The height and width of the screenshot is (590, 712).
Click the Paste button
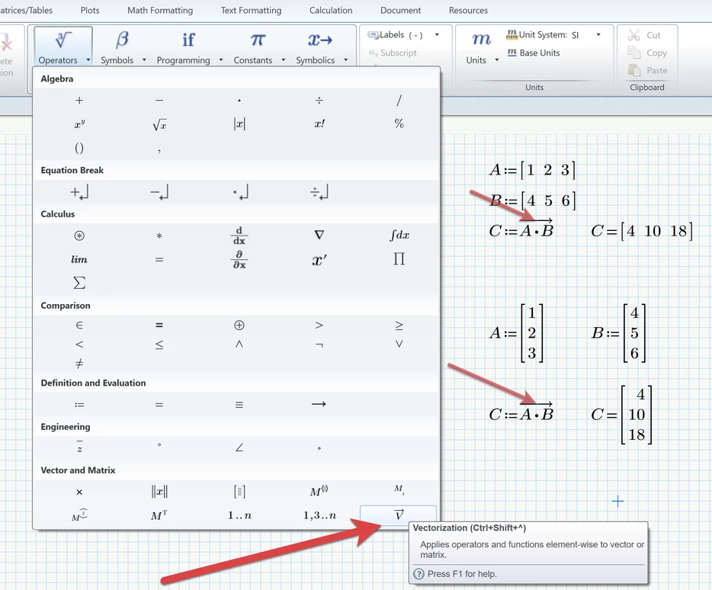(647, 70)
